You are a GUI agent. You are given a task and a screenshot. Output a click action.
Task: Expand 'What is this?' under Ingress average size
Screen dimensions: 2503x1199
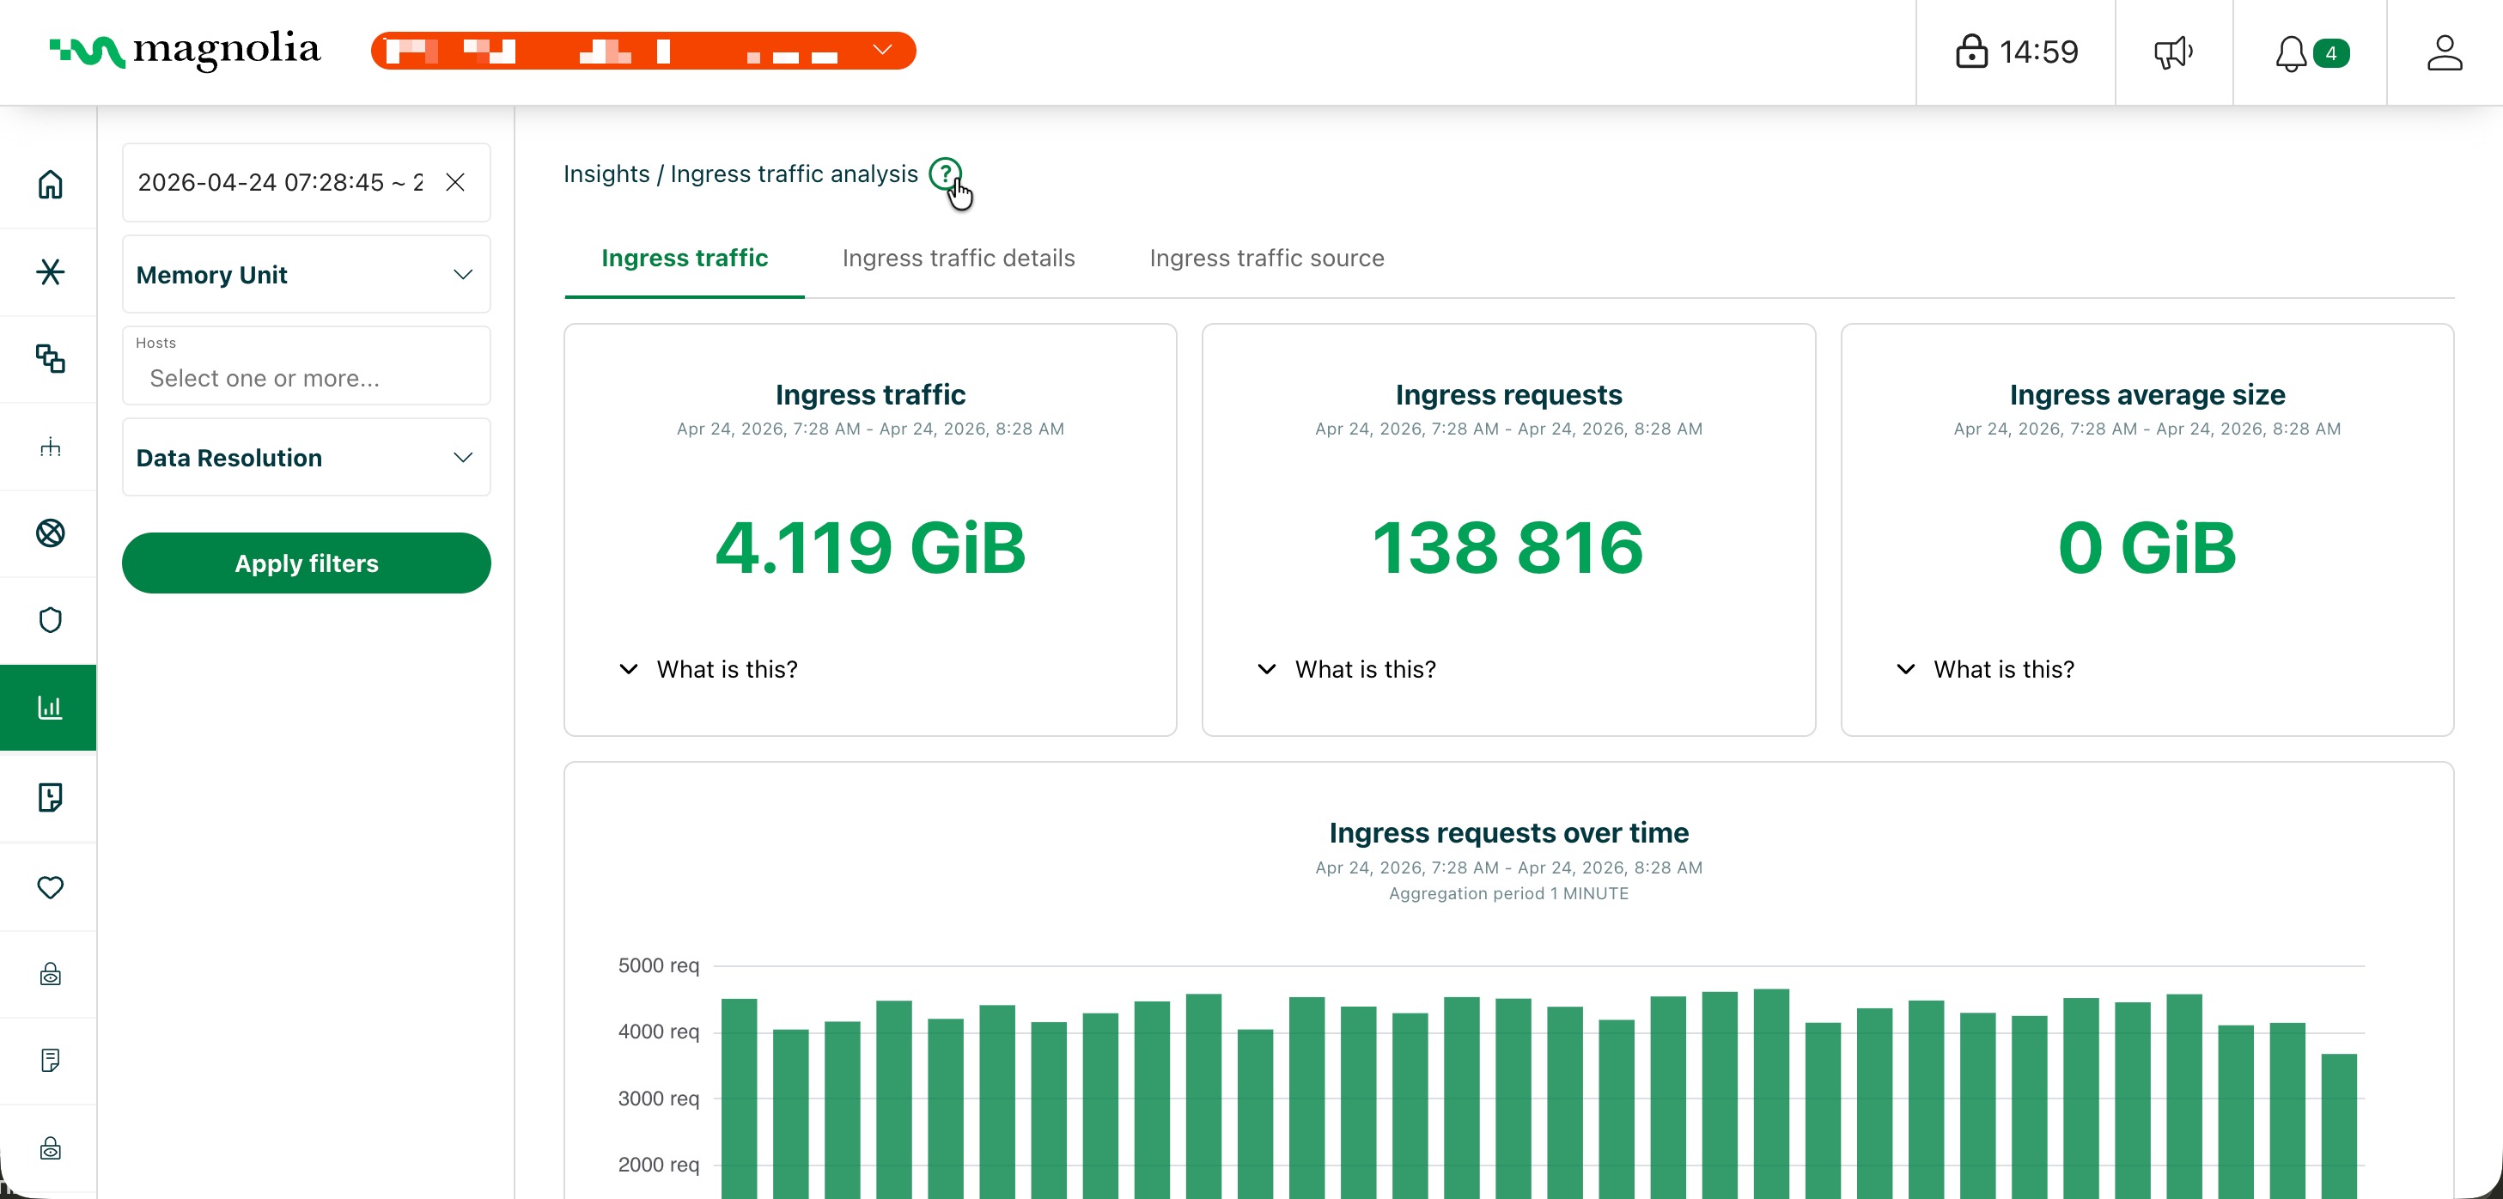pyautogui.click(x=1985, y=668)
